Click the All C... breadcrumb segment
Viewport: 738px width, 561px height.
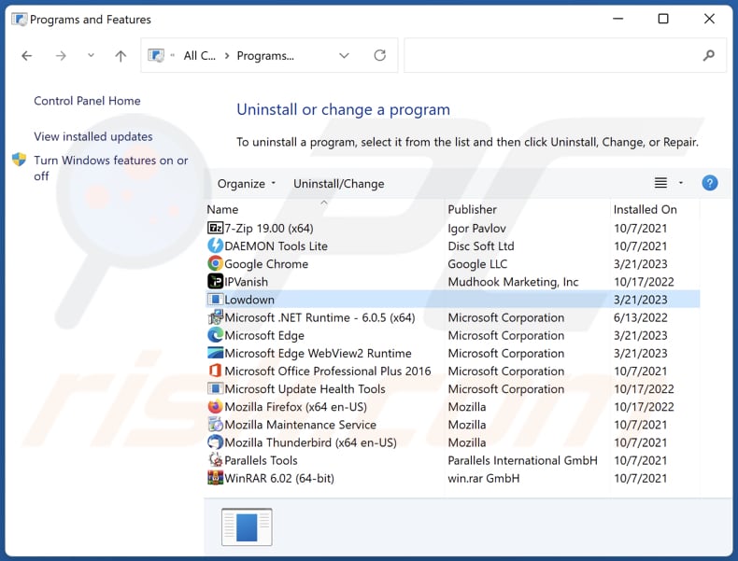[x=200, y=55]
